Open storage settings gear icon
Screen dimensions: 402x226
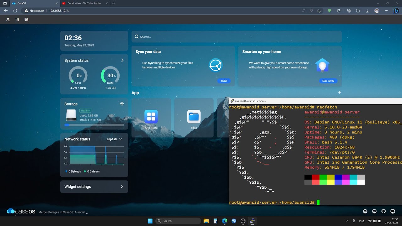(x=122, y=104)
